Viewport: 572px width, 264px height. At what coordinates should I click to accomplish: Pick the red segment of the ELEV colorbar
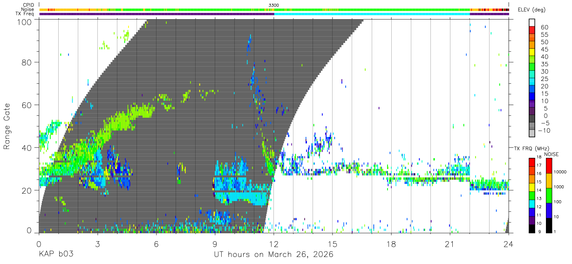(x=532, y=31)
